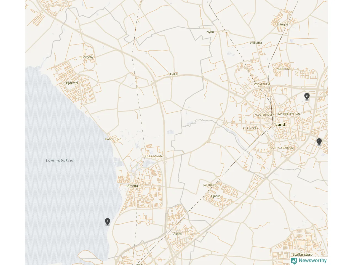
Task: Click the Lomma town label
Action: [x=132, y=186]
